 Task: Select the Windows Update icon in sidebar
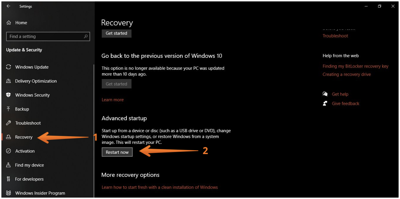tap(9, 67)
